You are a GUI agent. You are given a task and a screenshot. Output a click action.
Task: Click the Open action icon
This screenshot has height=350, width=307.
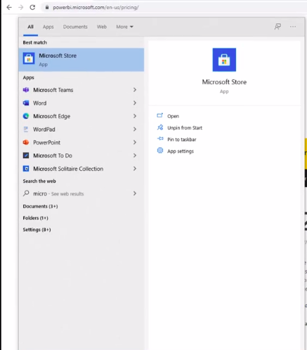pos(160,115)
